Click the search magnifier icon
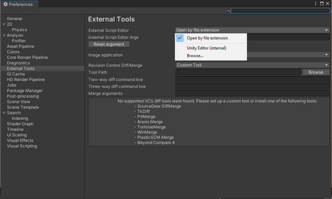The width and height of the screenshot is (332, 199). coord(228,11)
